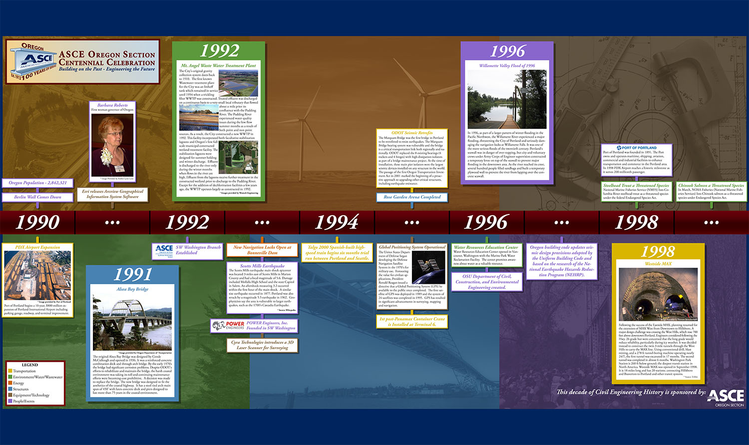The height and width of the screenshot is (445, 749).
Task: Click the "Barbara Roberts" name heading
Action: (112, 105)
